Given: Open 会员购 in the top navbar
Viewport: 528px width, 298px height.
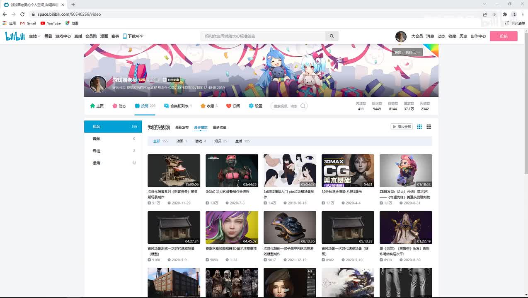Looking at the screenshot, I should (91, 36).
